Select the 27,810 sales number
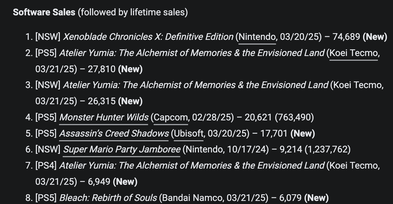This screenshot has width=393, height=204. point(102,69)
